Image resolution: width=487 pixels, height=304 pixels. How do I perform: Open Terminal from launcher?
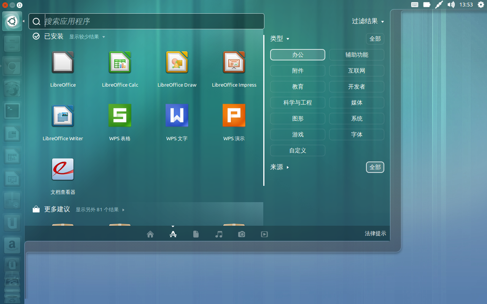12,111
